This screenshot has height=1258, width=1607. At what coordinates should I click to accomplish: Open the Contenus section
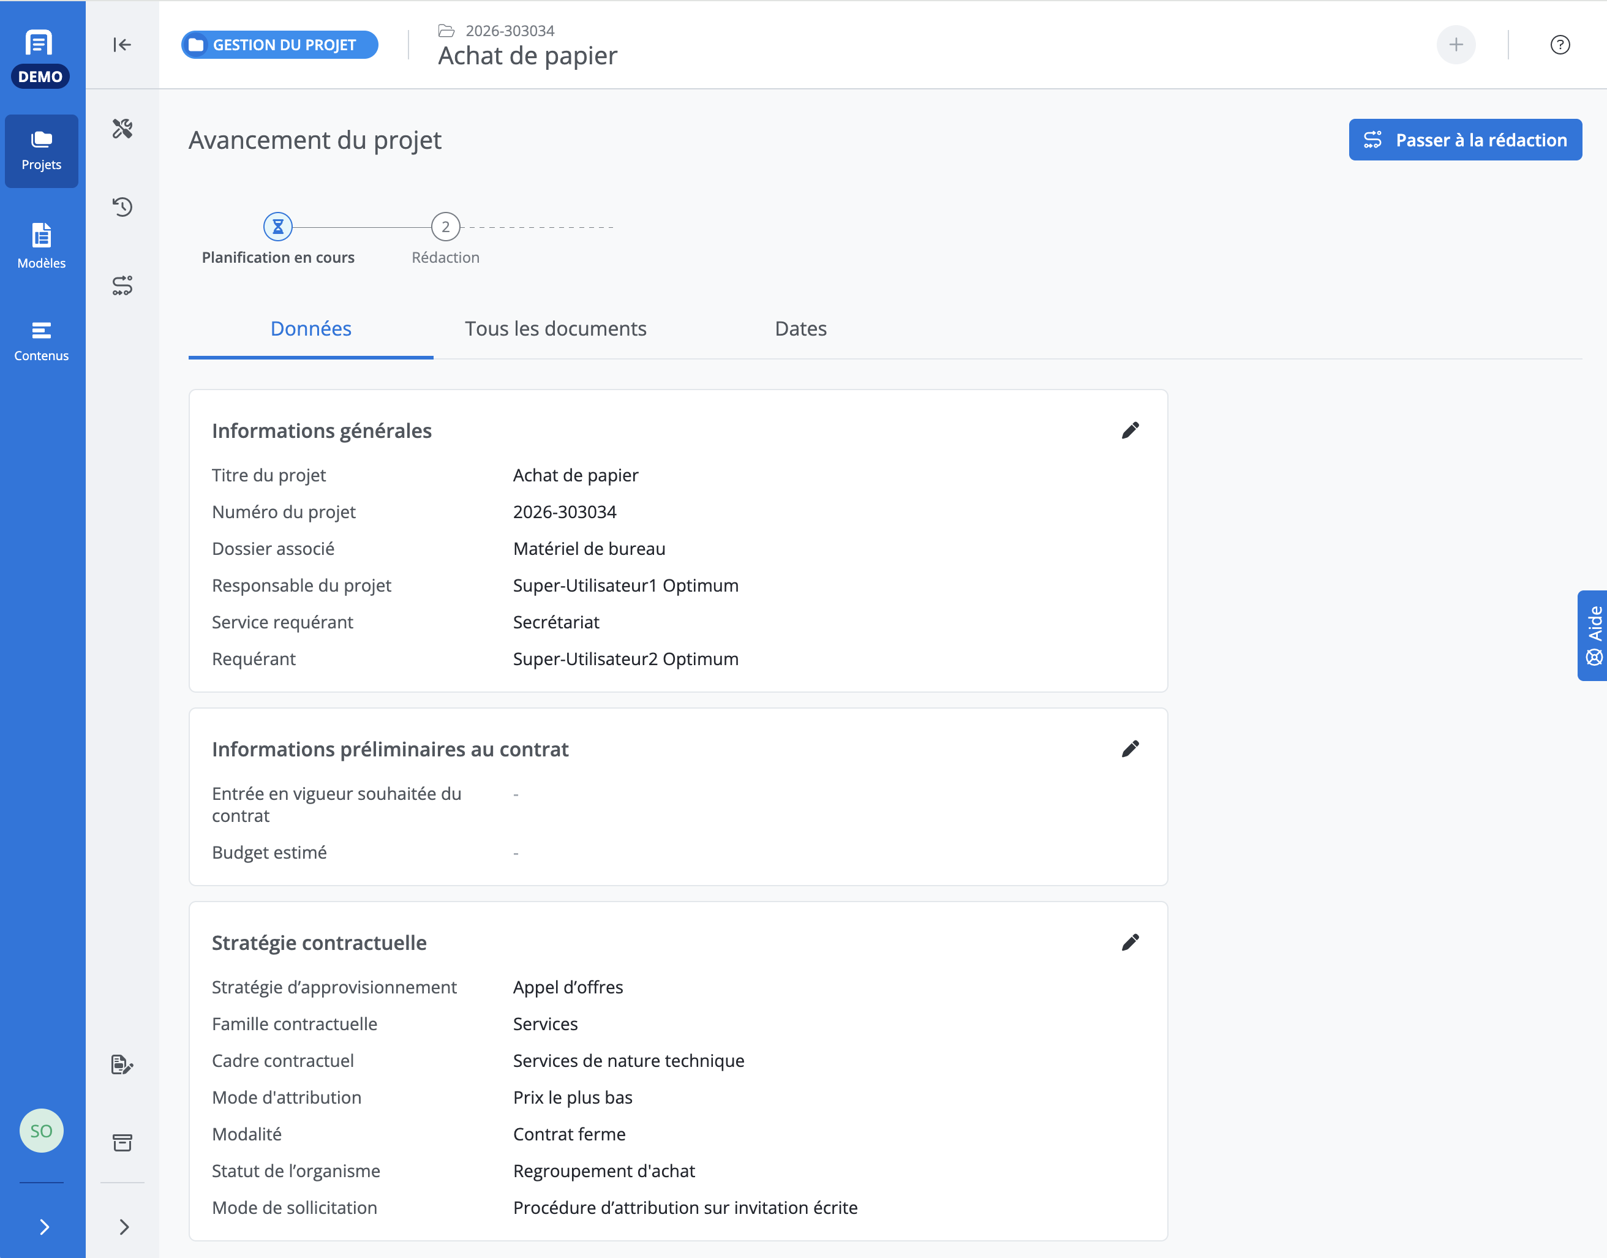tap(41, 341)
